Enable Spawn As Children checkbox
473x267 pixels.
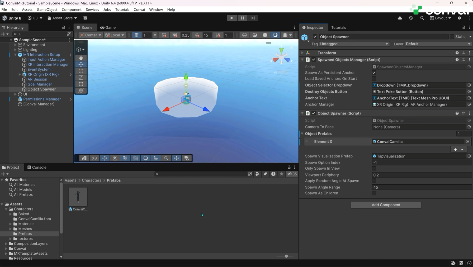tap(374, 193)
